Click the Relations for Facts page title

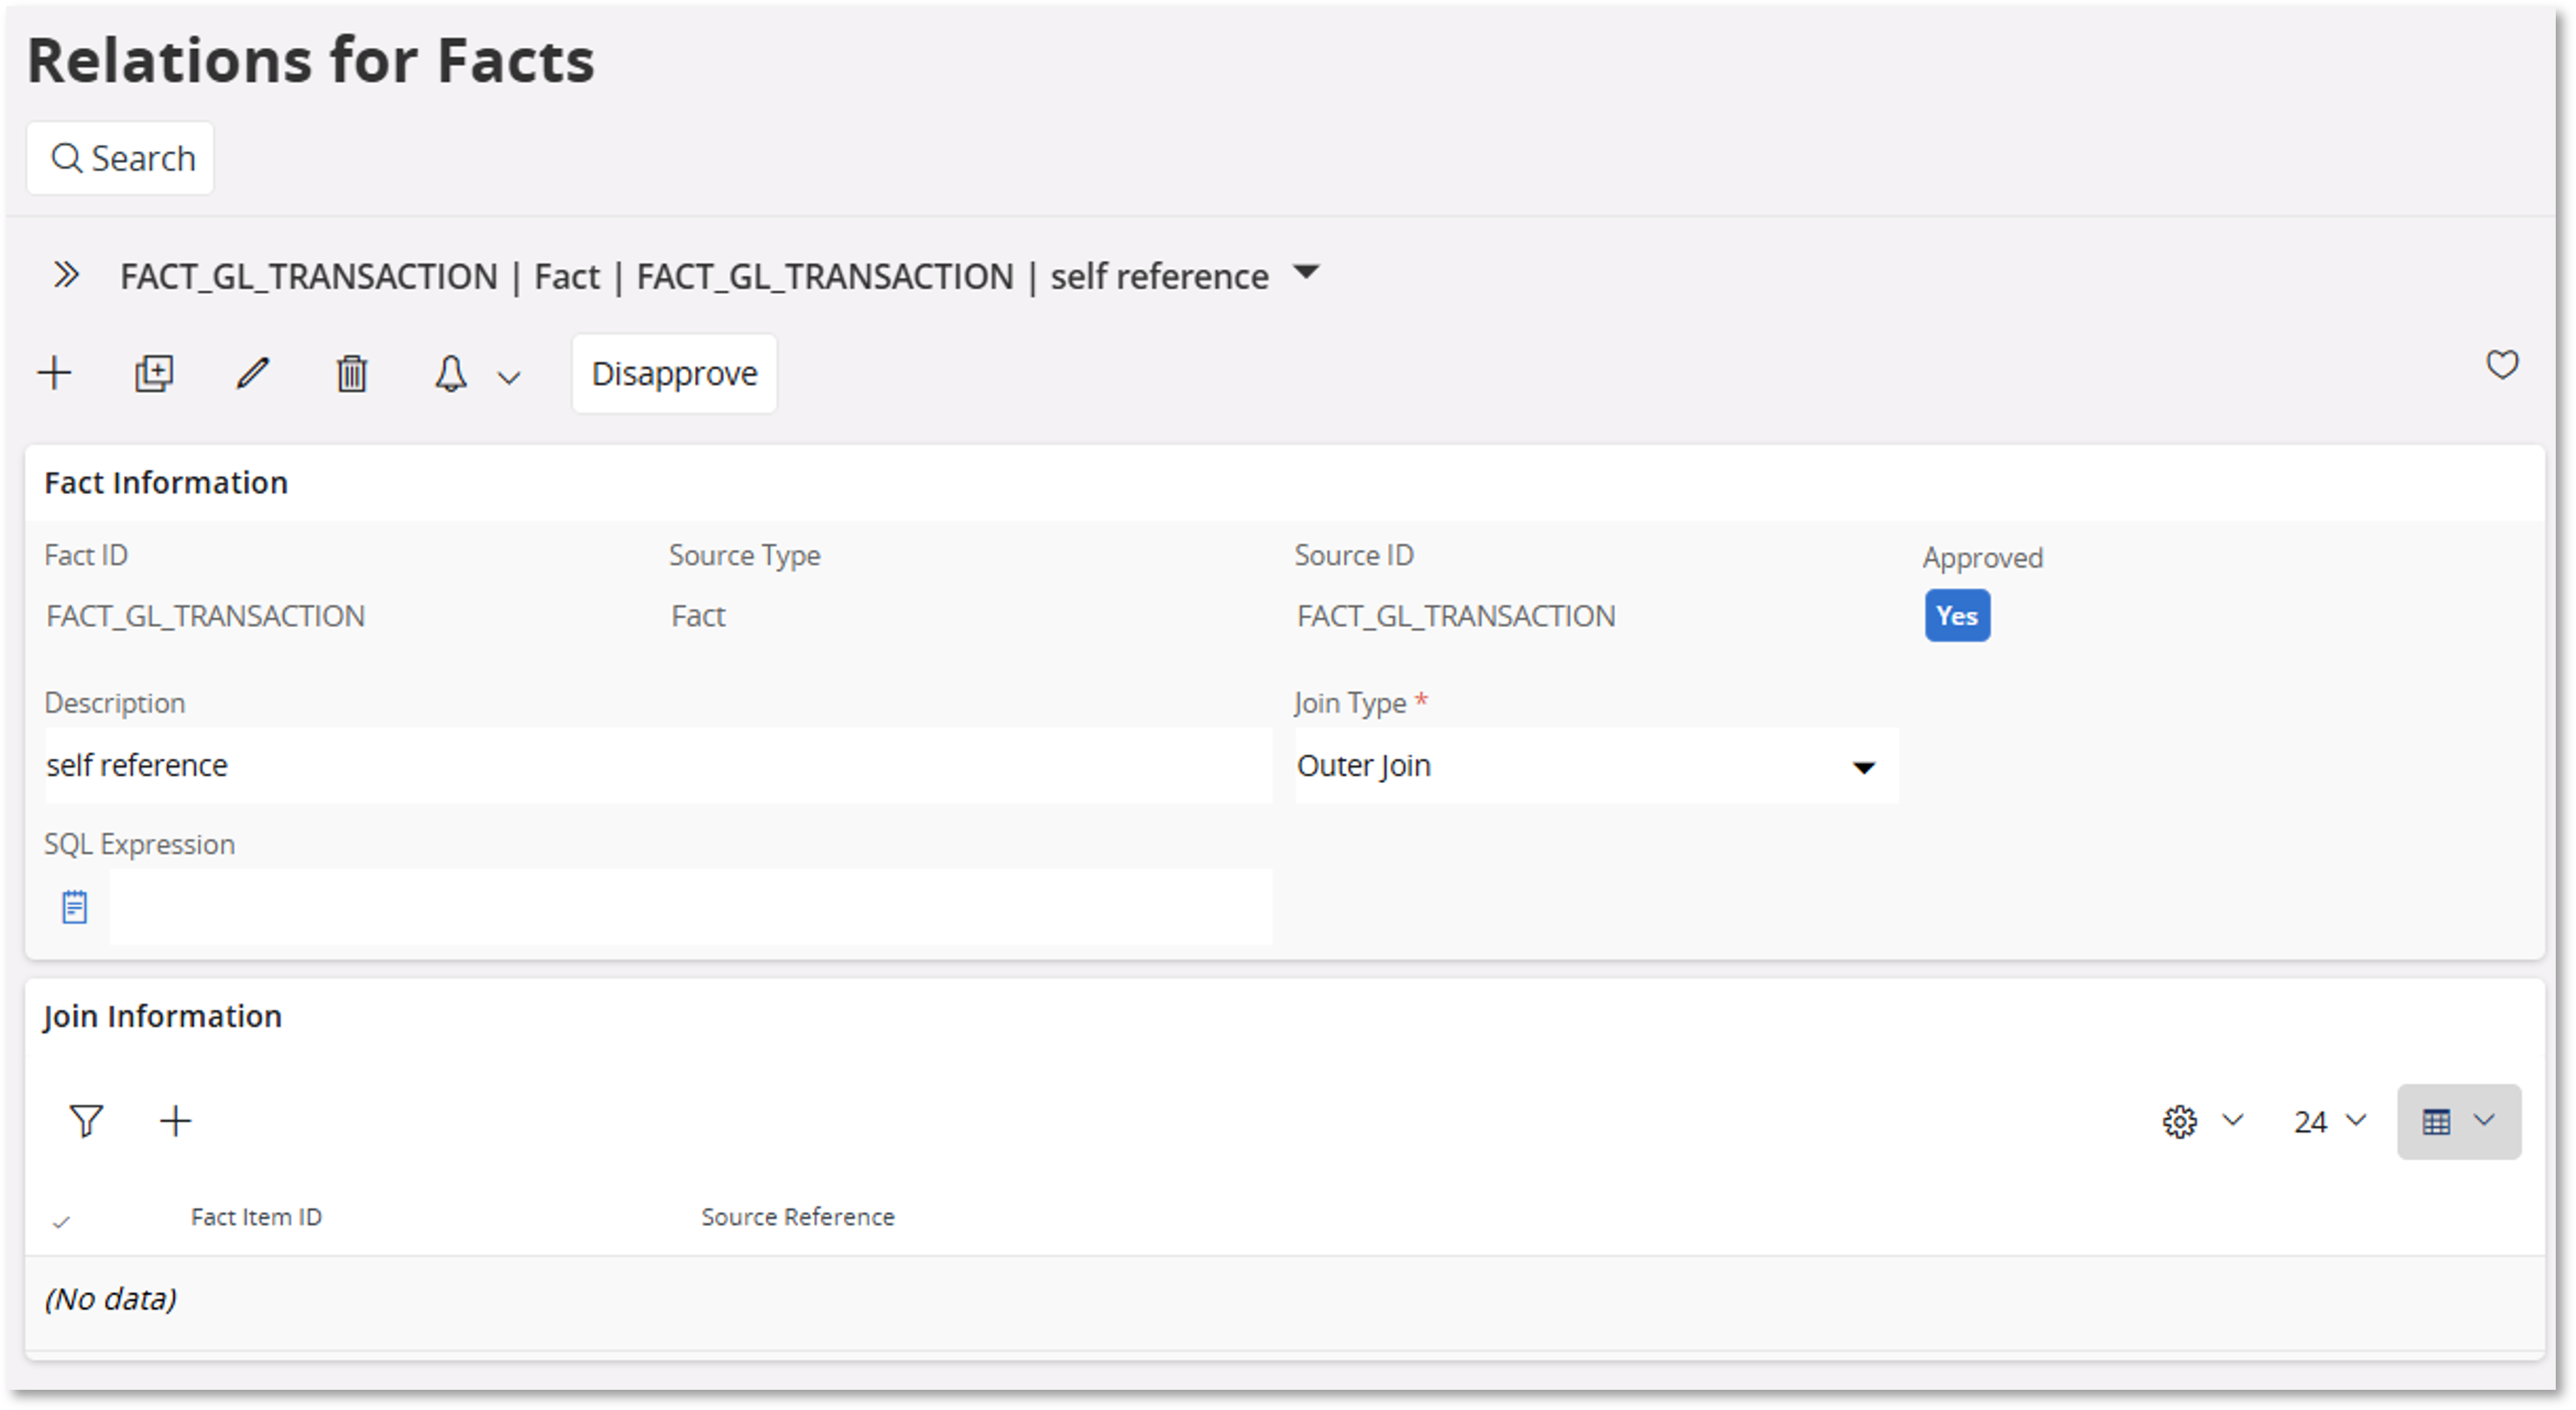tap(311, 60)
